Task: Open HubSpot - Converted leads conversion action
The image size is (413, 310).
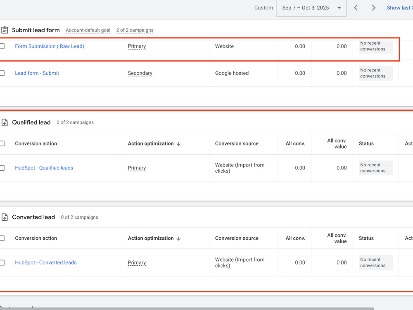Action: pyautogui.click(x=46, y=262)
